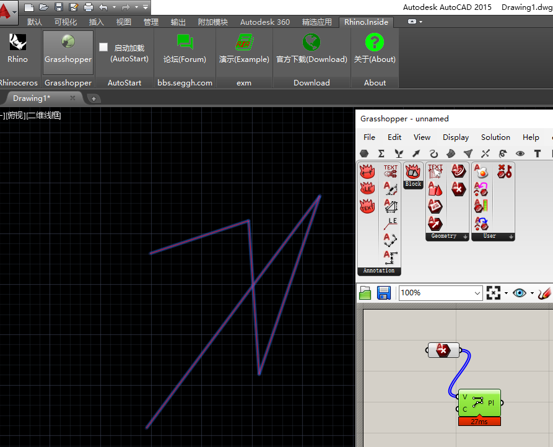Switch to the Autodesk 360 ribbon tab
The width and height of the screenshot is (553, 447).
click(x=265, y=22)
